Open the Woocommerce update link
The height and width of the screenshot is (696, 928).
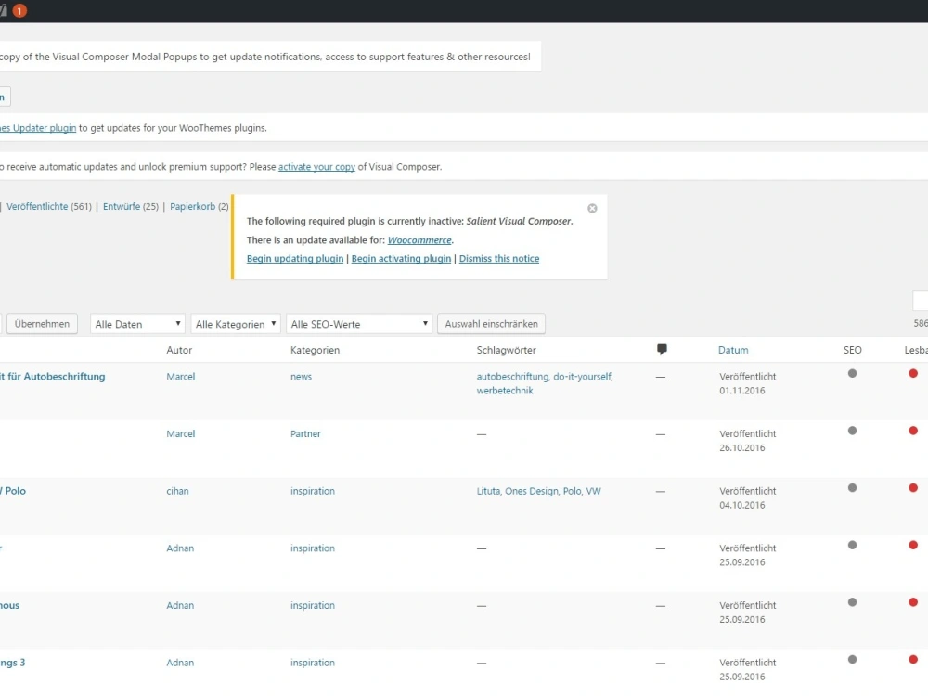[419, 240]
